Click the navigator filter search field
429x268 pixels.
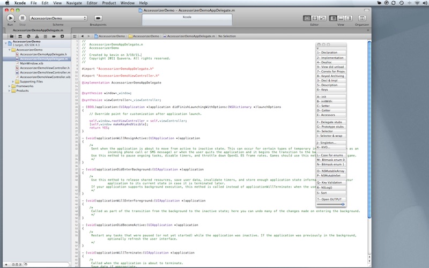coord(47,264)
